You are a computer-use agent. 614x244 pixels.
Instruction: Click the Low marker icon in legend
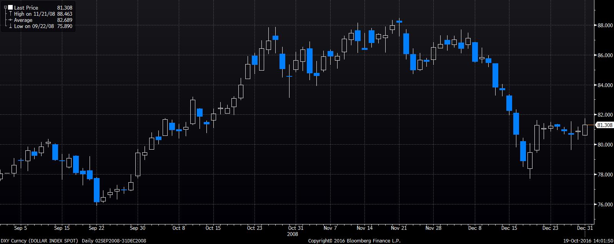pos(10,26)
